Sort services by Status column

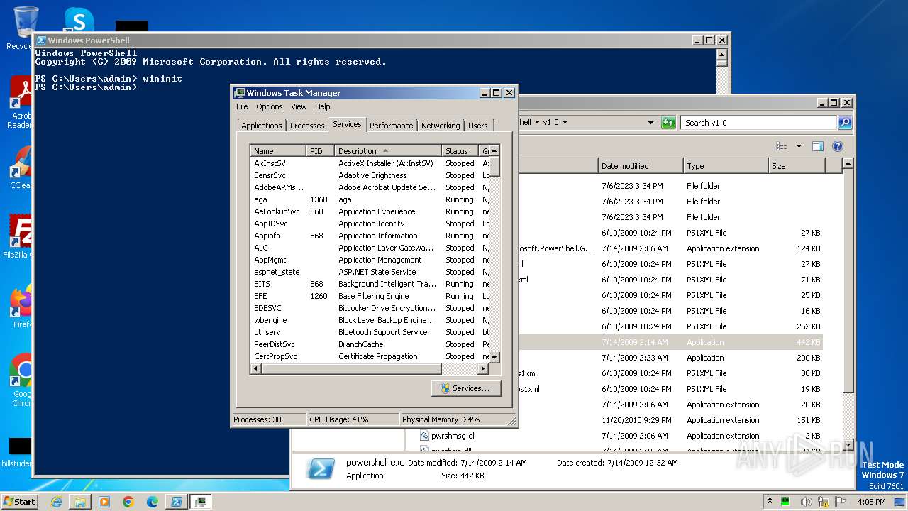[460, 151]
